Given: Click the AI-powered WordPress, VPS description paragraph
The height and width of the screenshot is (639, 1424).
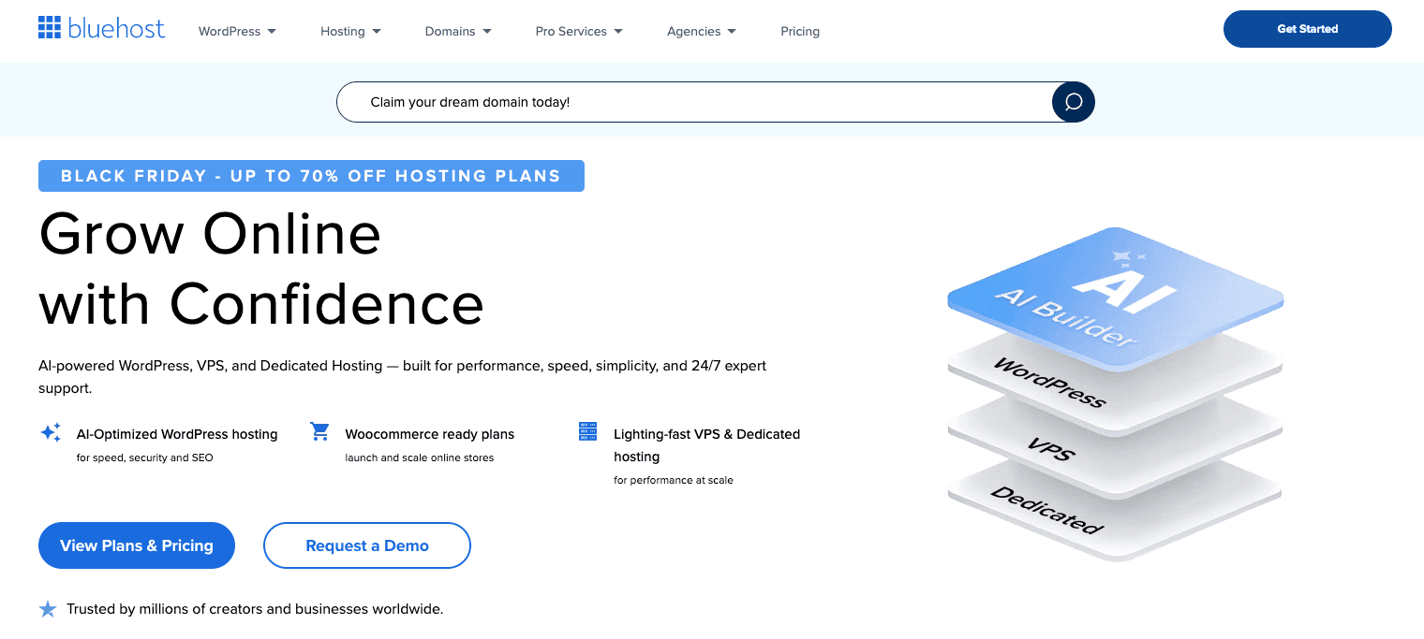Looking at the screenshot, I should pyautogui.click(x=403, y=376).
